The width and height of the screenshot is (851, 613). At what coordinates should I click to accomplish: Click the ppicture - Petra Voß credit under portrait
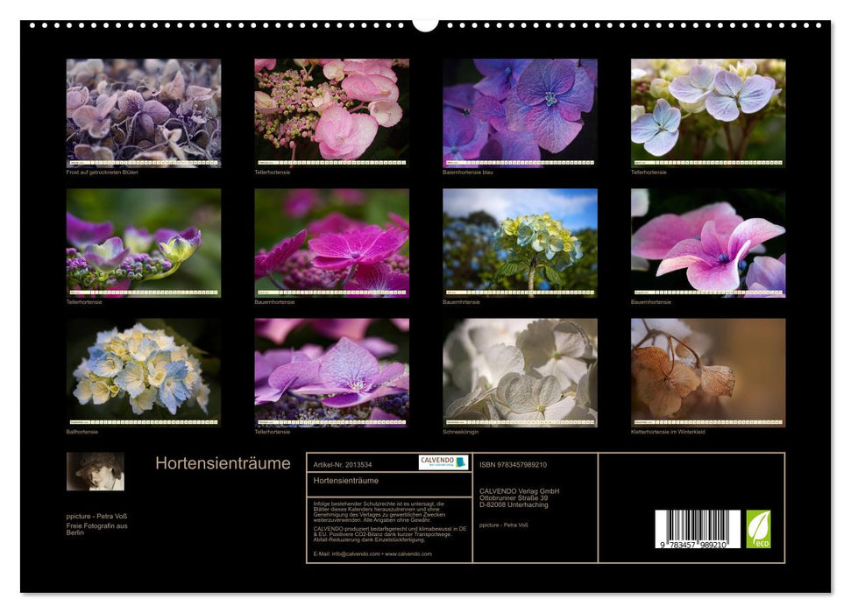[96, 516]
